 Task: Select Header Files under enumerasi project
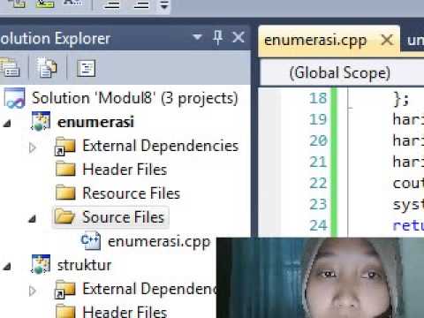pyautogui.click(x=125, y=170)
